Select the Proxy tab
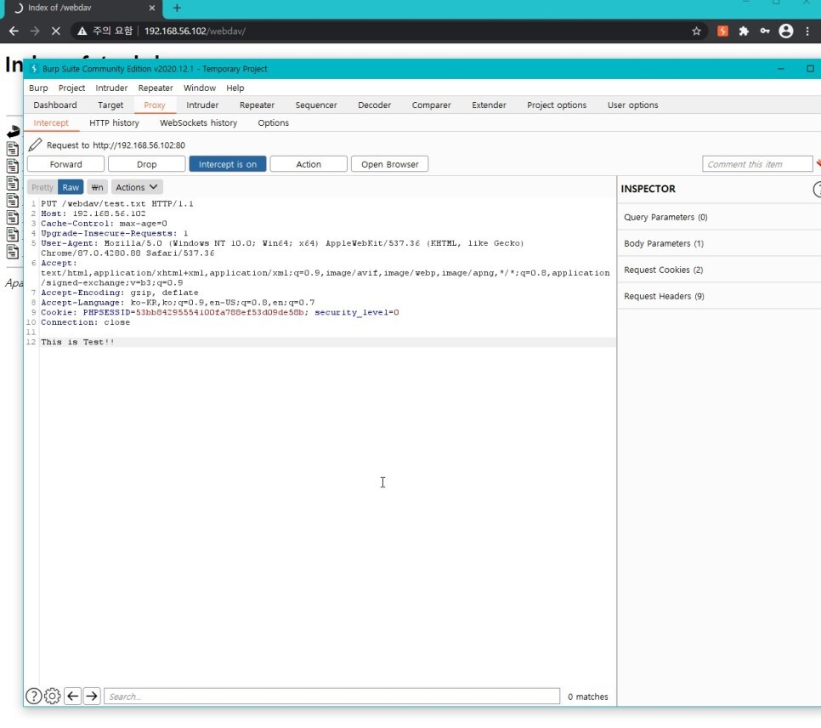Screen dimensions: 821x728 point(155,105)
